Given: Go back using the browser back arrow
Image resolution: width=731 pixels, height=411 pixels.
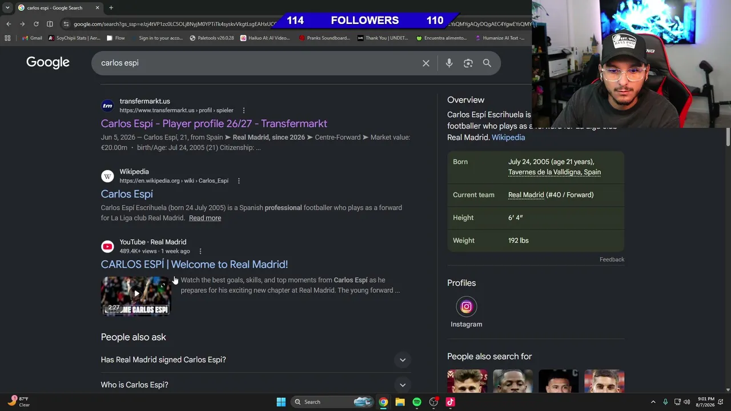Looking at the screenshot, I should click(9, 24).
